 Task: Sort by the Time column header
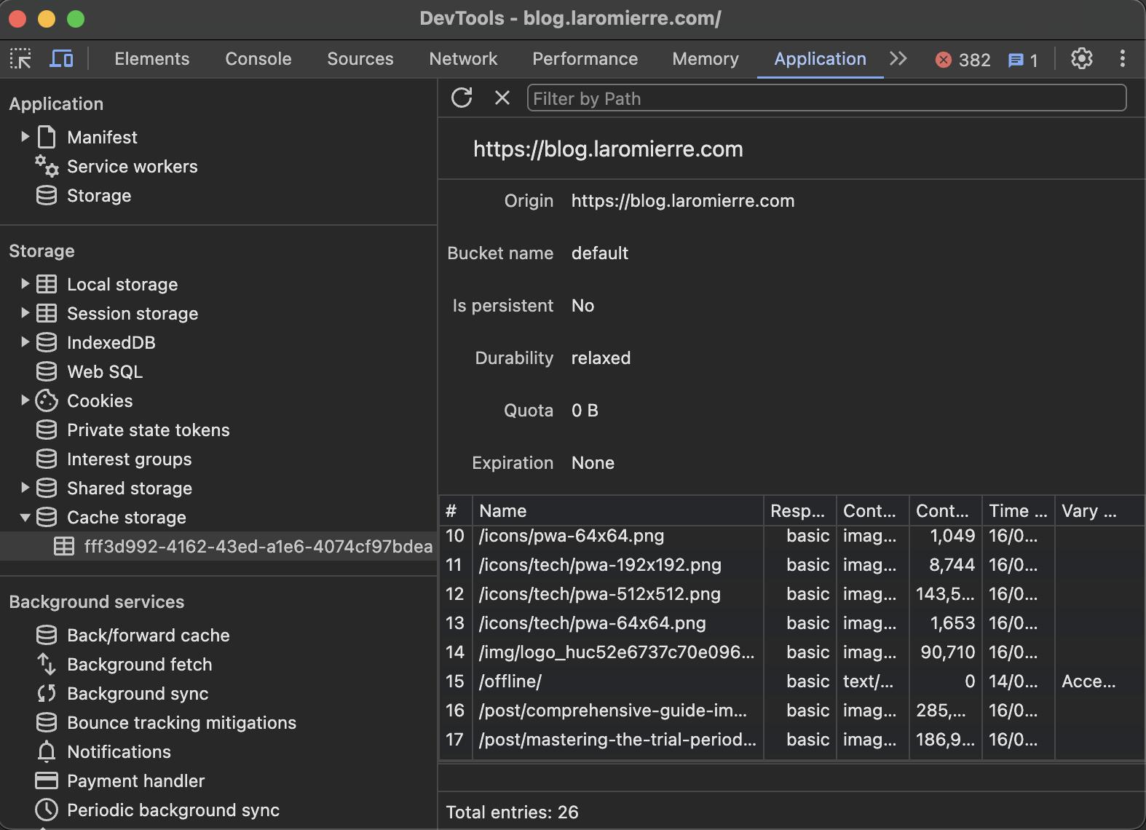[1019, 510]
